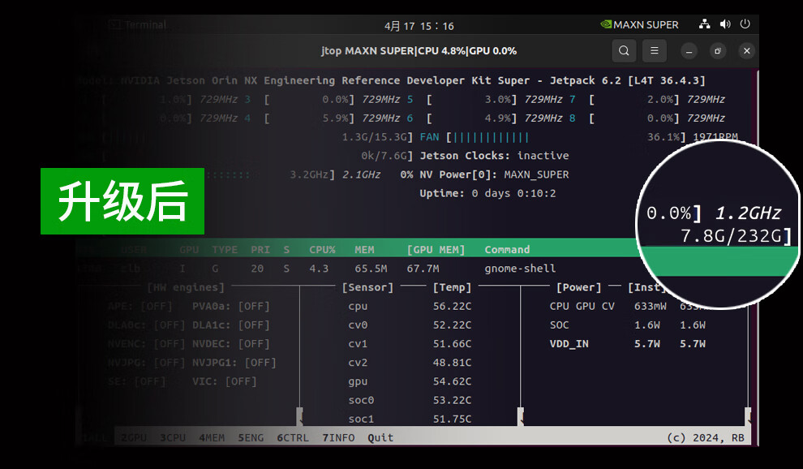The width and height of the screenshot is (803, 469).
Task: Select the FAN speed bar
Action: coord(490,137)
